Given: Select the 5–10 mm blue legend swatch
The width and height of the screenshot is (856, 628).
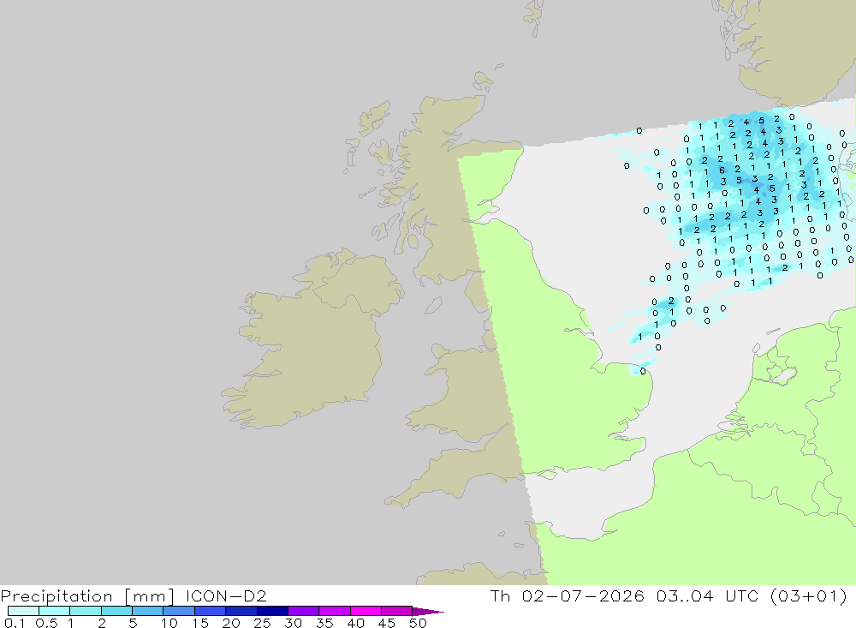Looking at the screenshot, I should (x=148, y=611).
